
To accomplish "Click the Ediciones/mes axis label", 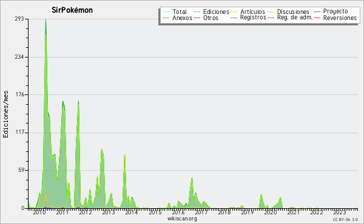I will pyautogui.click(x=5, y=114).
